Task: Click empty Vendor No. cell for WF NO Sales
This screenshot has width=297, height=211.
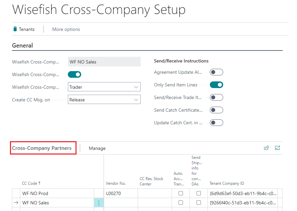Action: pyautogui.click(x=121, y=203)
